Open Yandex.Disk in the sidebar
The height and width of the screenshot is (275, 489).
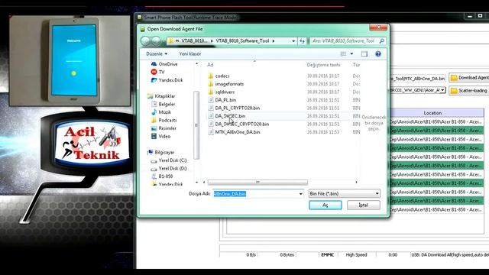pyautogui.click(x=170, y=80)
